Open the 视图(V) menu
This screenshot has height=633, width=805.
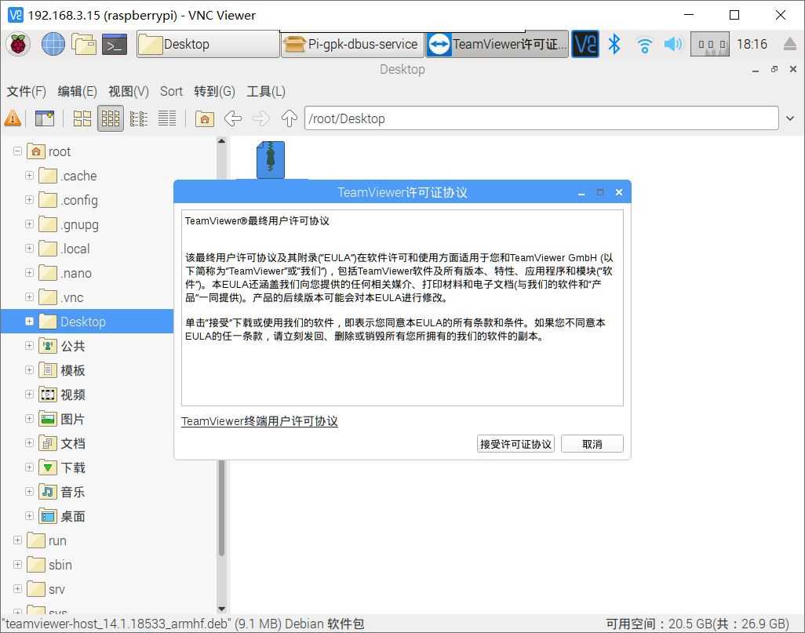(129, 92)
